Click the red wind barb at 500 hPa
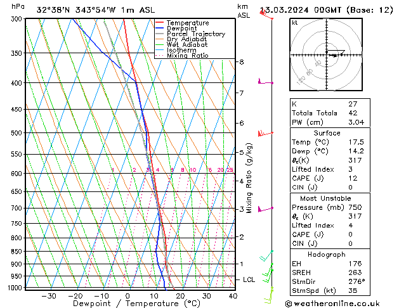Screen dimensions: 399x308 pyautogui.click(x=264, y=133)
